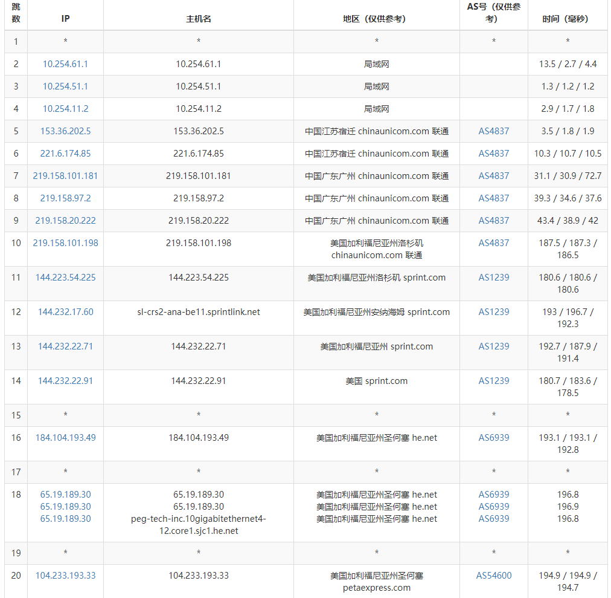Open the IP link 10.254.61.1

(x=65, y=63)
